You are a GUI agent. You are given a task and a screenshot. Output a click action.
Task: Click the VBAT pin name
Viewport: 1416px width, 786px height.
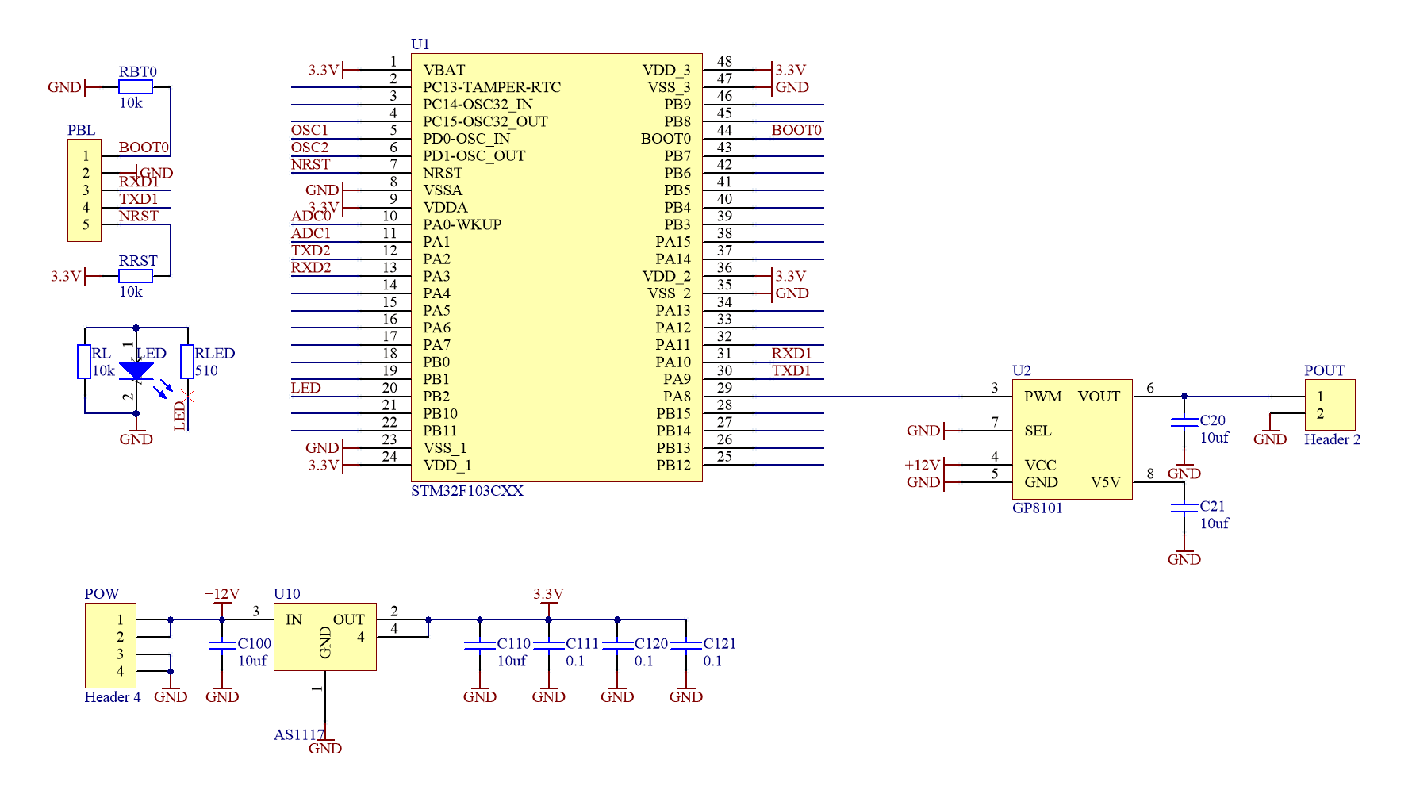444,70
